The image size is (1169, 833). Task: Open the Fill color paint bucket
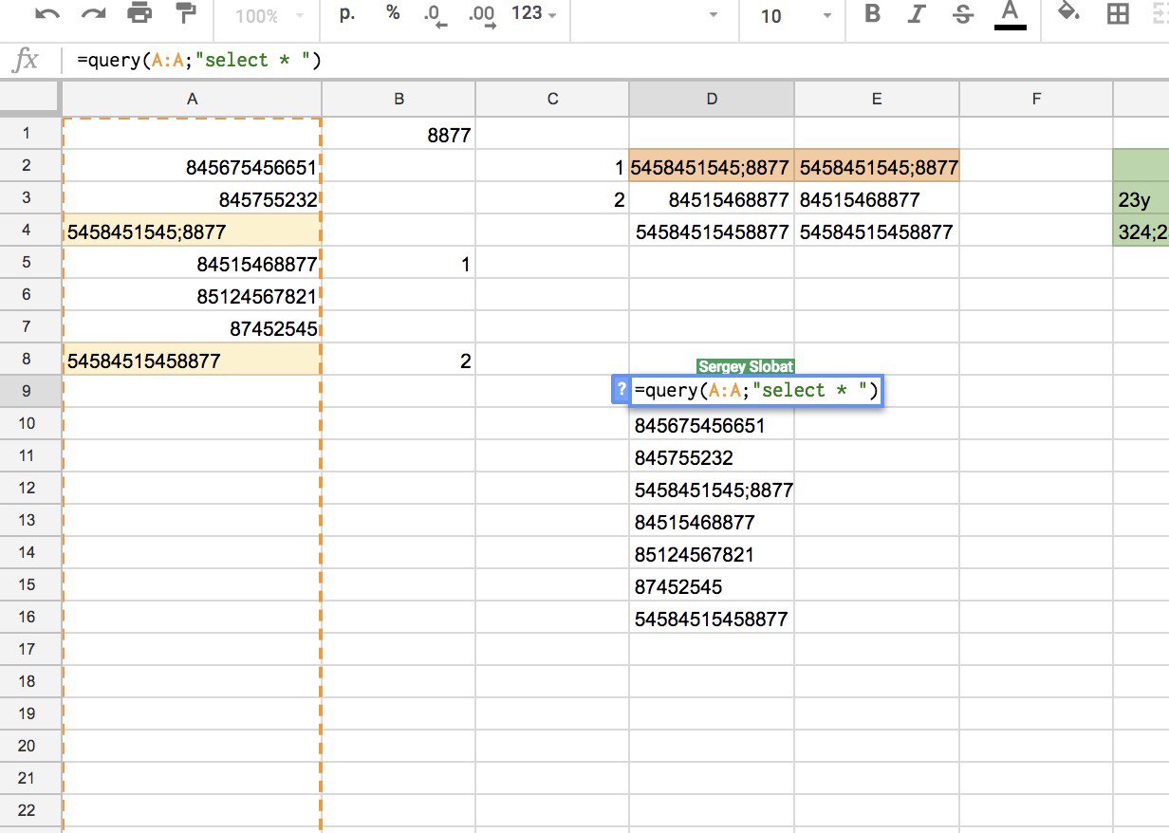click(1069, 14)
